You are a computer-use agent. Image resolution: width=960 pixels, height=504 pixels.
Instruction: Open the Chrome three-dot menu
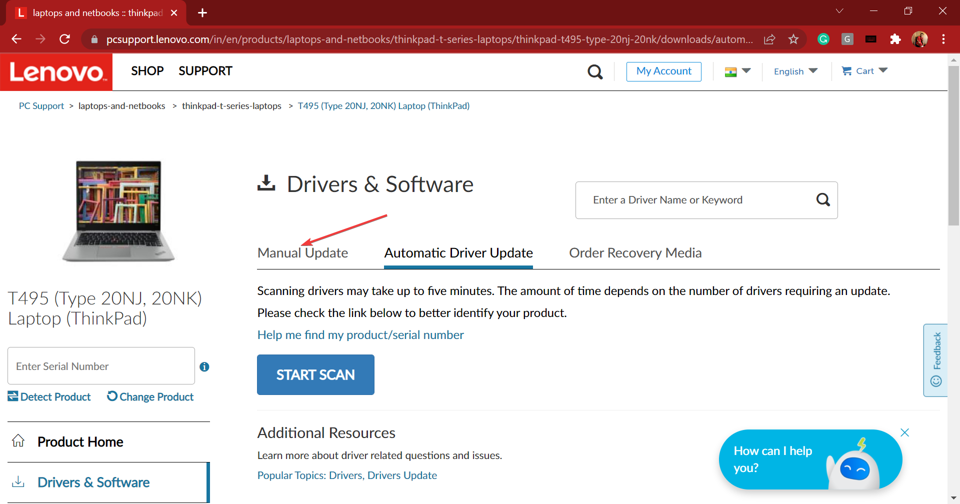tap(943, 39)
